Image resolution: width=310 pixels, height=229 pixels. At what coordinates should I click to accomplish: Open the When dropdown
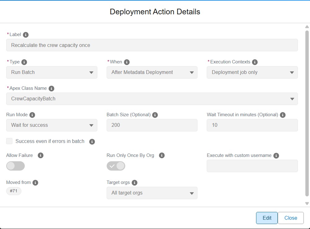(x=152, y=72)
